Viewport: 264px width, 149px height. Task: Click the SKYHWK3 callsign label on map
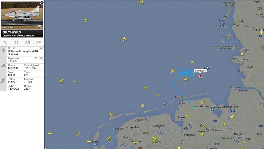(200, 71)
